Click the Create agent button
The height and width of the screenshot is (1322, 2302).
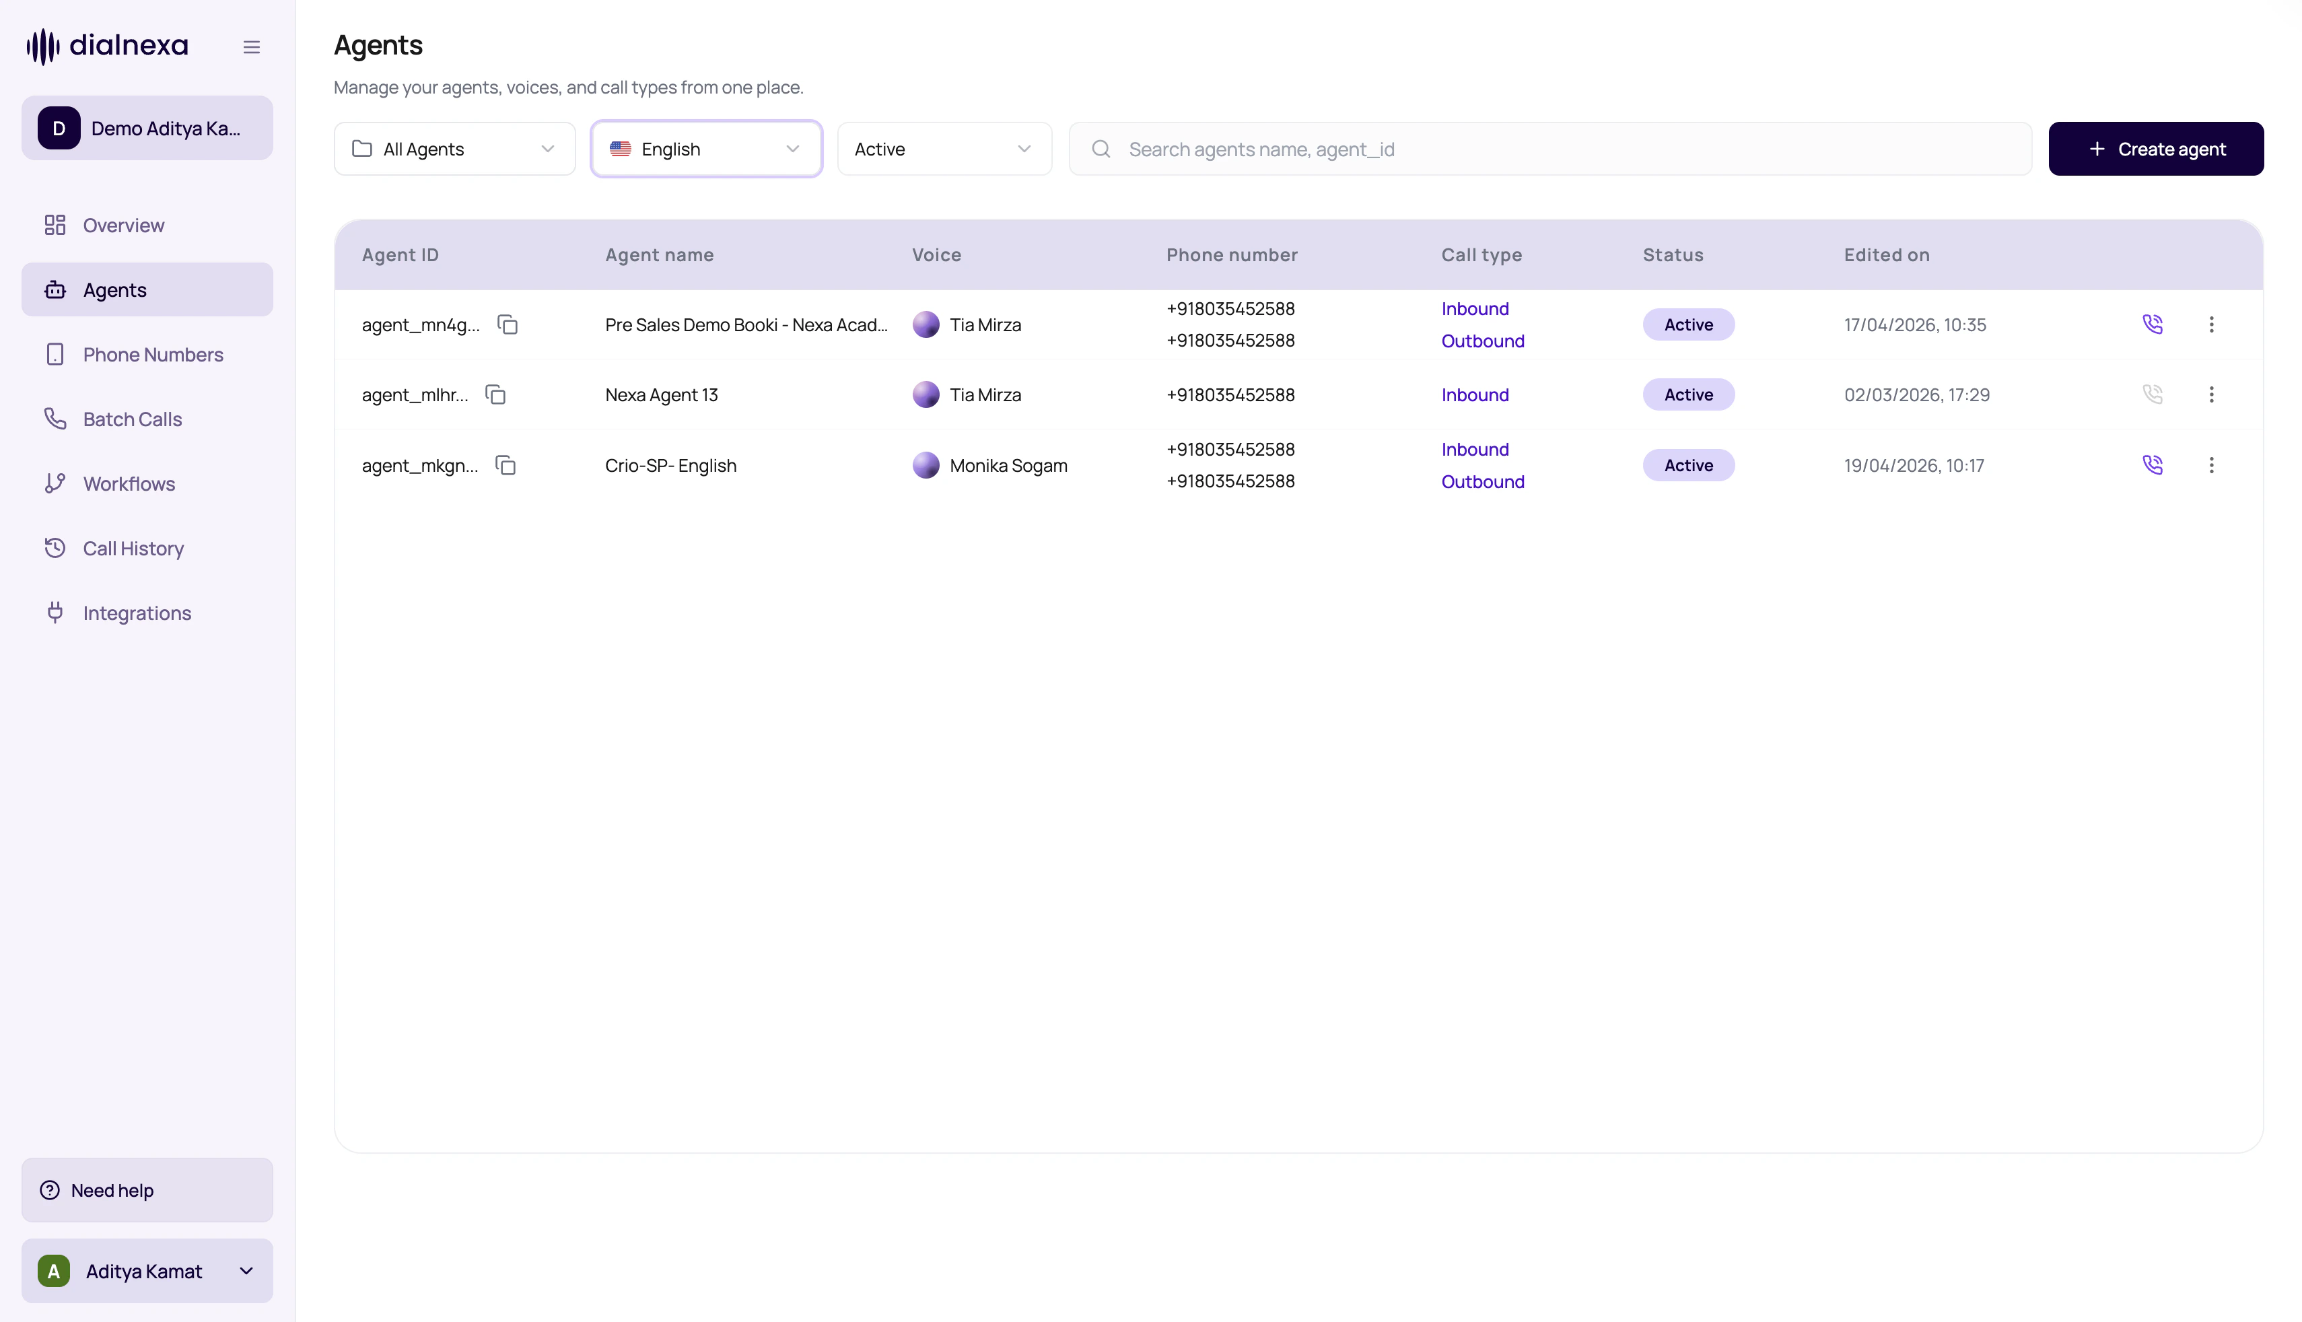pos(2156,149)
